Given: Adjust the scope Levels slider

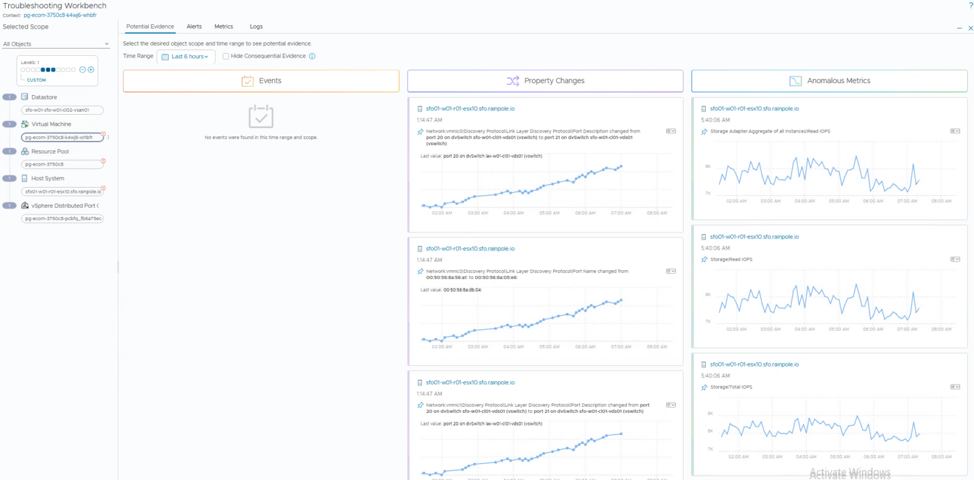Looking at the screenshot, I should click(48, 70).
